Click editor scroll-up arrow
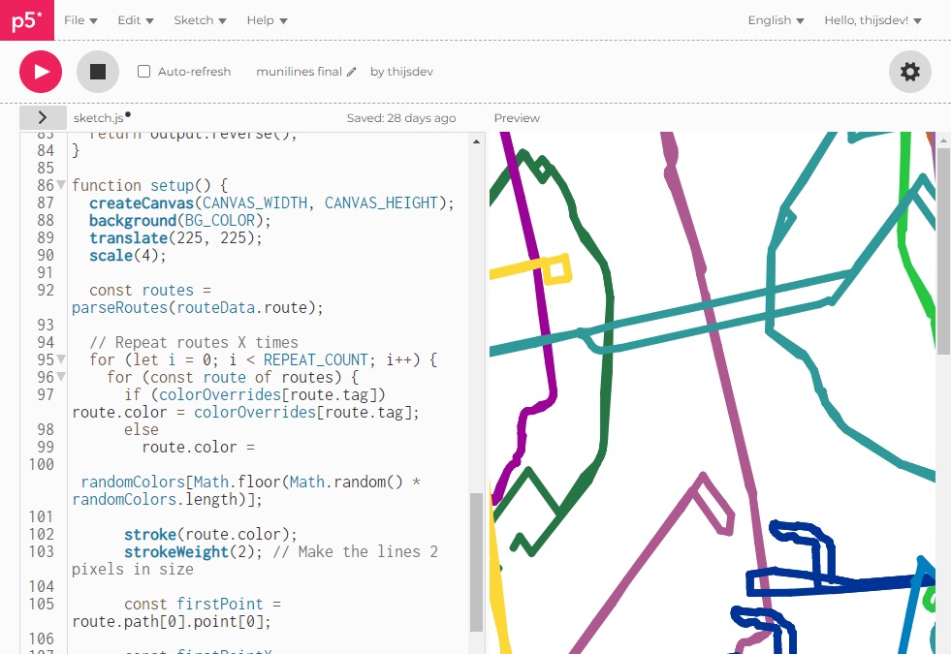The width and height of the screenshot is (951, 654). [476, 141]
